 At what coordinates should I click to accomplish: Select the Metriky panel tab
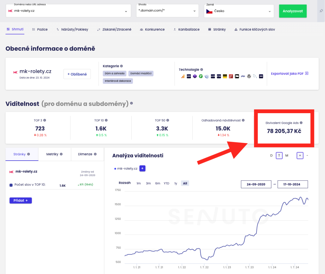coord(54,154)
